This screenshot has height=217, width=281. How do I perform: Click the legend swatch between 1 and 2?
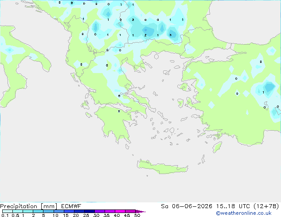click(x=28, y=211)
